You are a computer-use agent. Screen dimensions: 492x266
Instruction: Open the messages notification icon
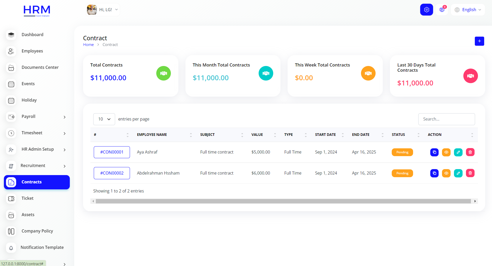(442, 10)
